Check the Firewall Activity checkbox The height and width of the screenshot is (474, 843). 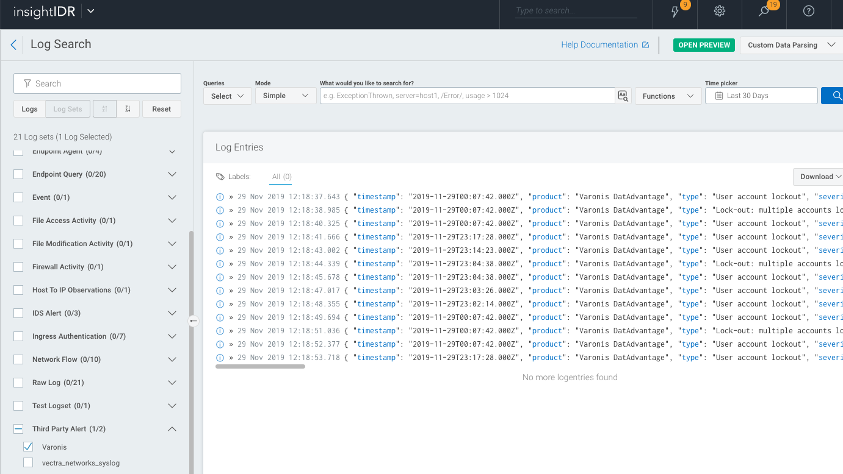point(18,267)
